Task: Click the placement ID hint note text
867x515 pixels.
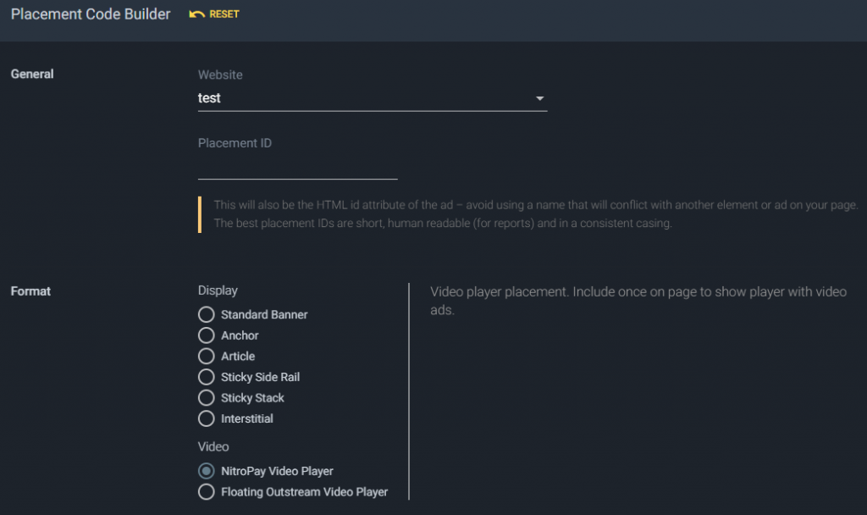Action: click(536, 214)
